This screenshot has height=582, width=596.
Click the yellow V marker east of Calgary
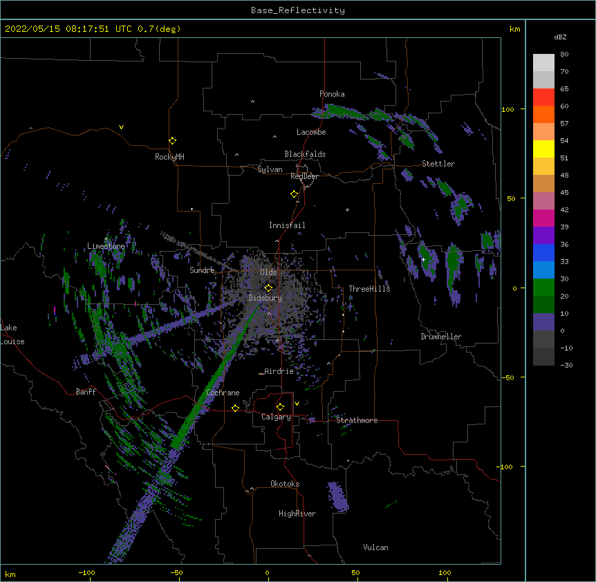coord(297,404)
